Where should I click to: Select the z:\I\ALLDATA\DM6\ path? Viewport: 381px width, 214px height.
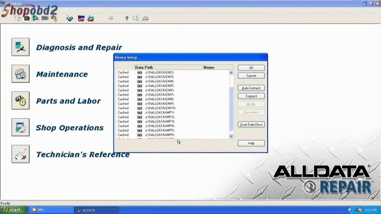(x=160, y=90)
